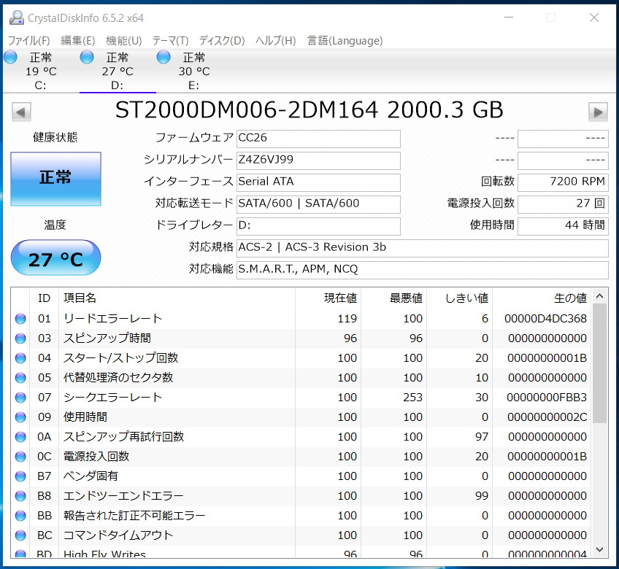Image resolution: width=619 pixels, height=569 pixels.
Task: Click the serial number field Z4Z6VJ99
Action: point(318,160)
